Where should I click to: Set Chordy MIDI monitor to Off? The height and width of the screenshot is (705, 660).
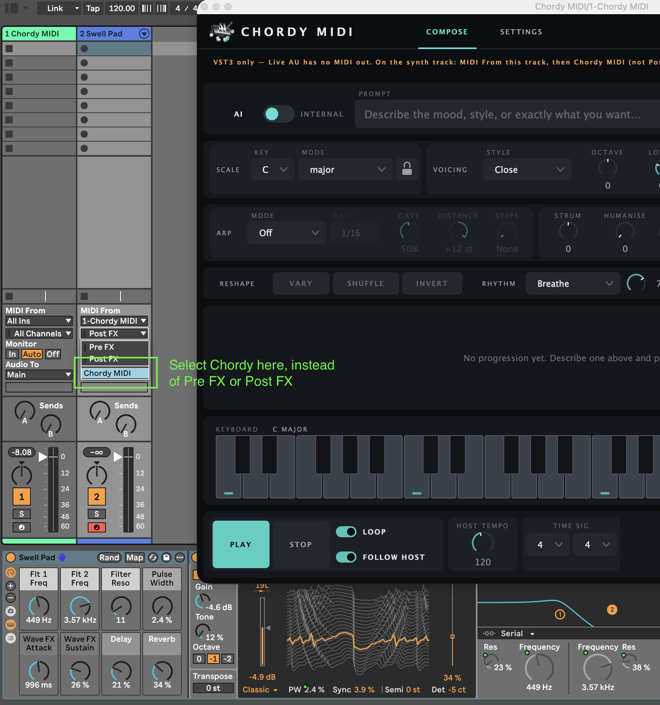click(53, 354)
